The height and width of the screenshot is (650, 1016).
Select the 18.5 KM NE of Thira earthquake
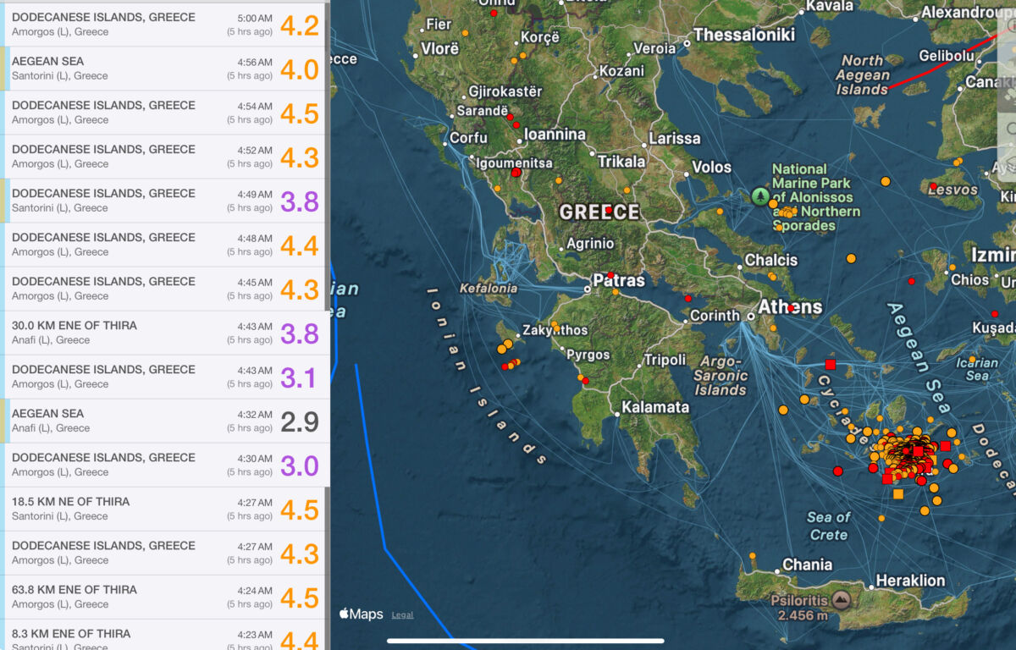coord(165,509)
